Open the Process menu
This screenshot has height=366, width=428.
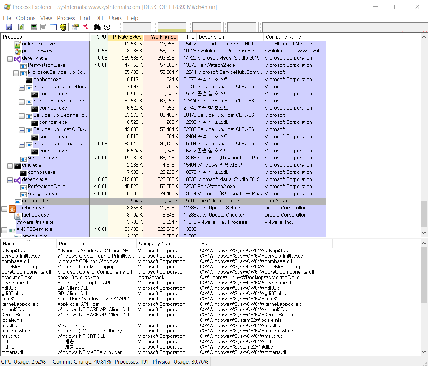(x=66, y=18)
